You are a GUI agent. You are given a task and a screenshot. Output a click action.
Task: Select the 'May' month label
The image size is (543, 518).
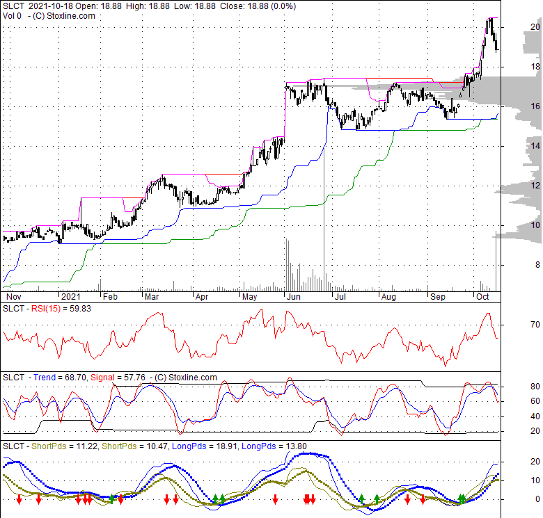click(x=249, y=297)
